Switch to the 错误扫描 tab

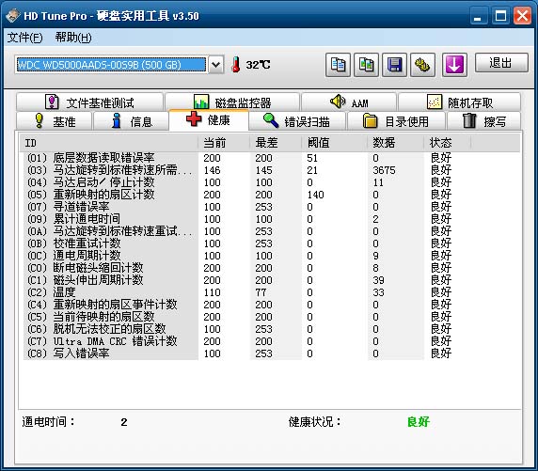coord(297,121)
